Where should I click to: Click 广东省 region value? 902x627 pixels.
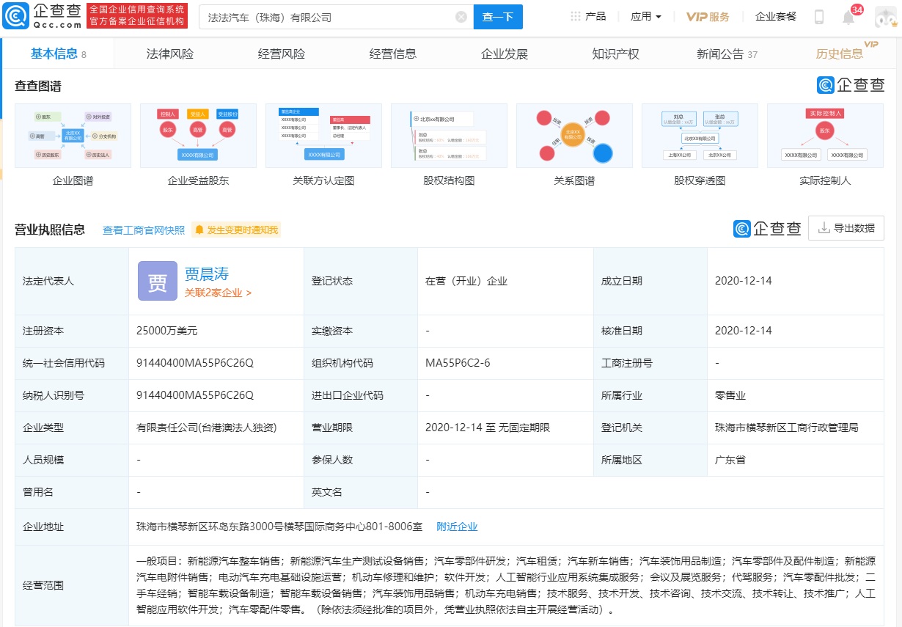pyautogui.click(x=730, y=460)
